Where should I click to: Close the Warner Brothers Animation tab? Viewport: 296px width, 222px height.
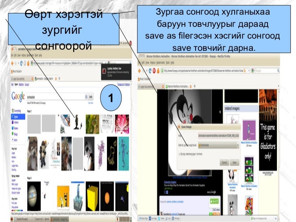(x=190, y=87)
